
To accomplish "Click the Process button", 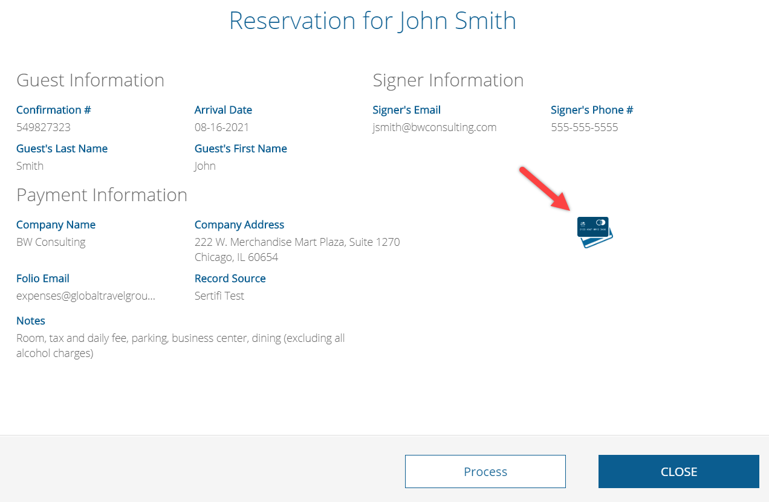I will click(485, 471).
